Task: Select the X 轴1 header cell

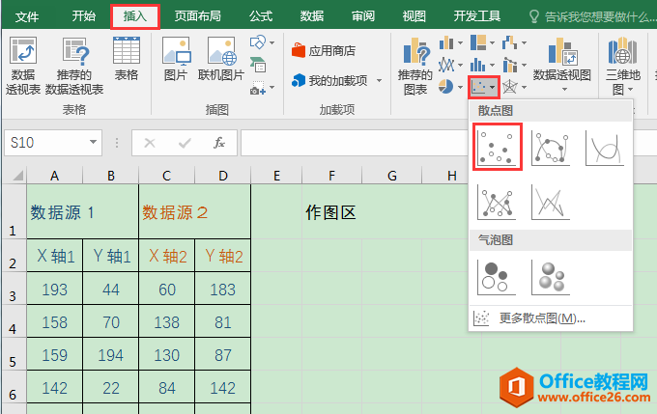Action: click(x=55, y=256)
